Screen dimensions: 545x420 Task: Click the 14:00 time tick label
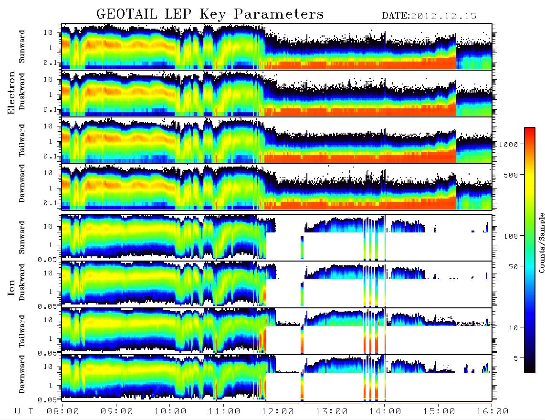click(x=385, y=412)
